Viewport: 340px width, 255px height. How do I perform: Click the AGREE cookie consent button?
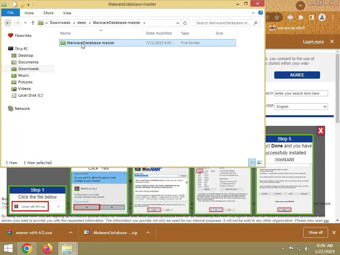coord(297,75)
